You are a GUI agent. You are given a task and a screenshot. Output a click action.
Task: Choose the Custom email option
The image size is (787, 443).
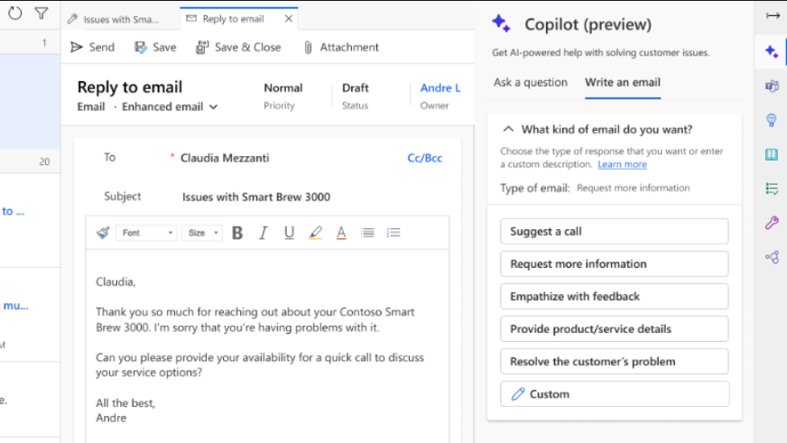(615, 394)
